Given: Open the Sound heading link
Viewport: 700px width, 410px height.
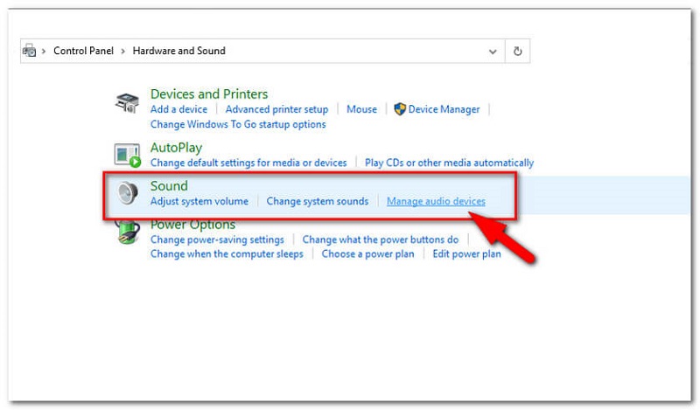Looking at the screenshot, I should coord(169,186).
